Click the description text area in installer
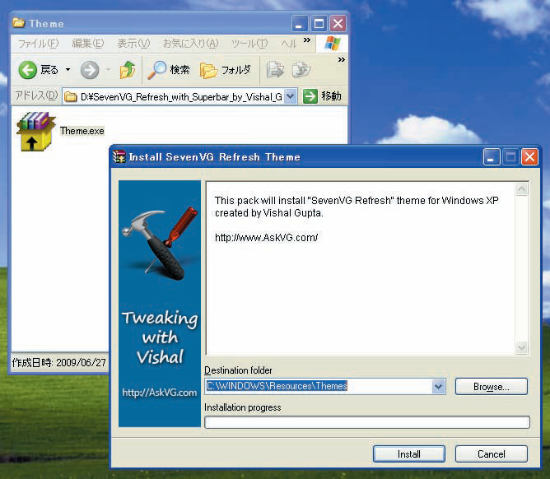 pyautogui.click(x=361, y=268)
